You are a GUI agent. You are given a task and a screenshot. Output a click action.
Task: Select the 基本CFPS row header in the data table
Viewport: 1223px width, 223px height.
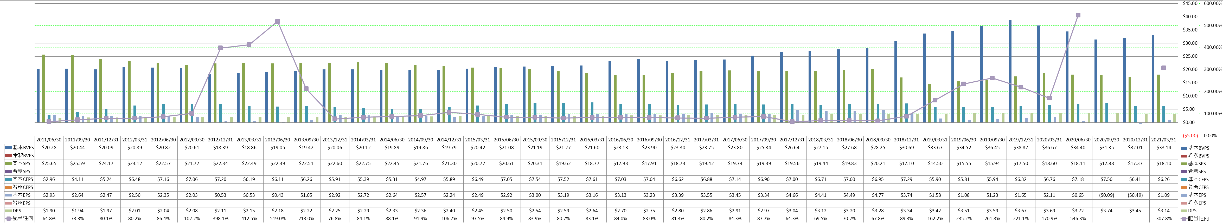click(x=19, y=179)
